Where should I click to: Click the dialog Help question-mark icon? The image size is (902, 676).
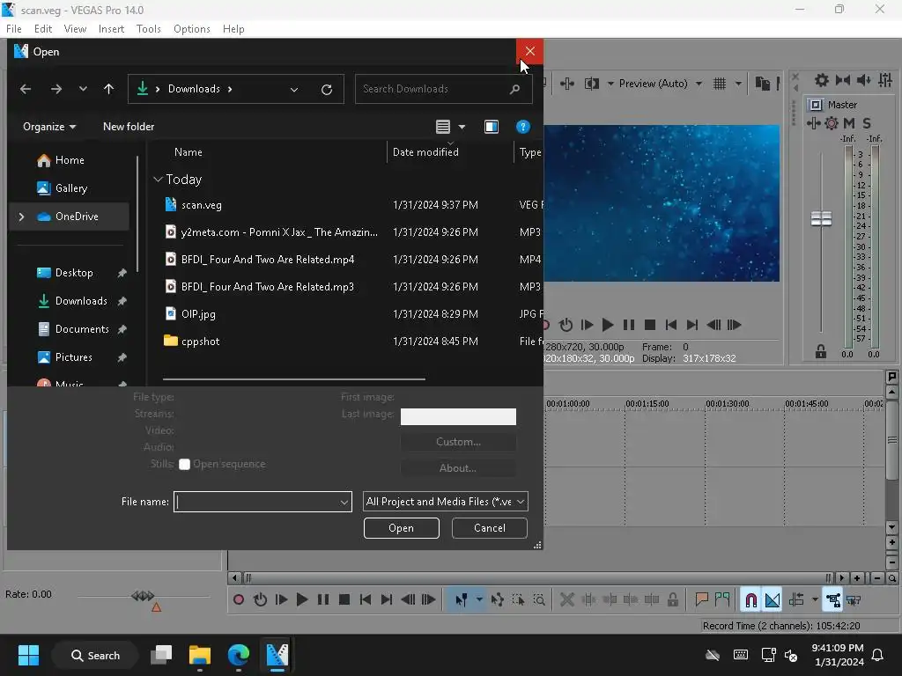(x=523, y=127)
